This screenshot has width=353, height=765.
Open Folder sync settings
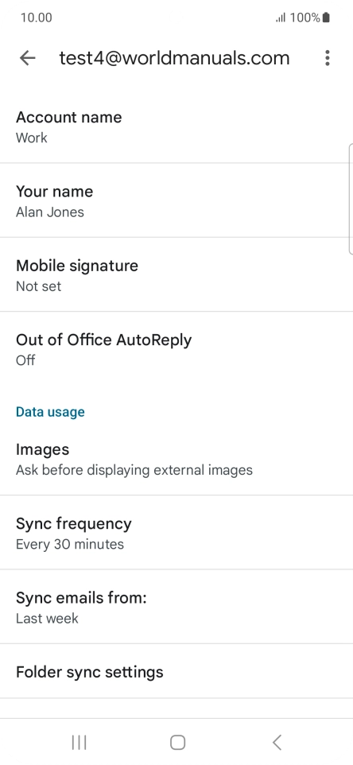176,671
